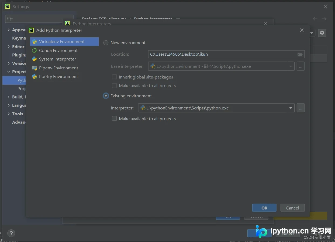Click the help question mark button in Settings

point(11,233)
